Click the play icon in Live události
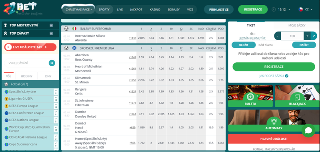 [8, 47]
